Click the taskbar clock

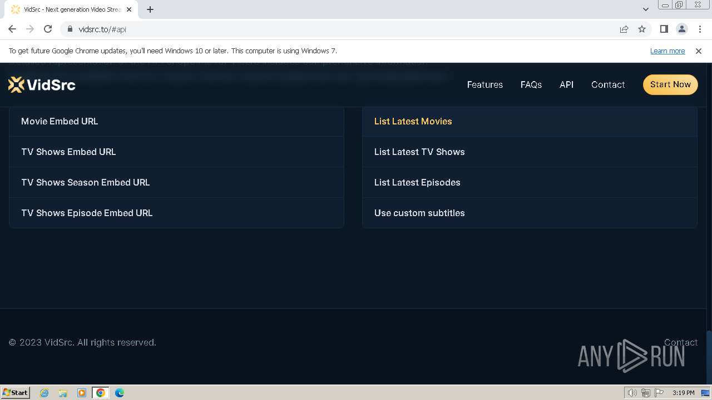point(683,393)
